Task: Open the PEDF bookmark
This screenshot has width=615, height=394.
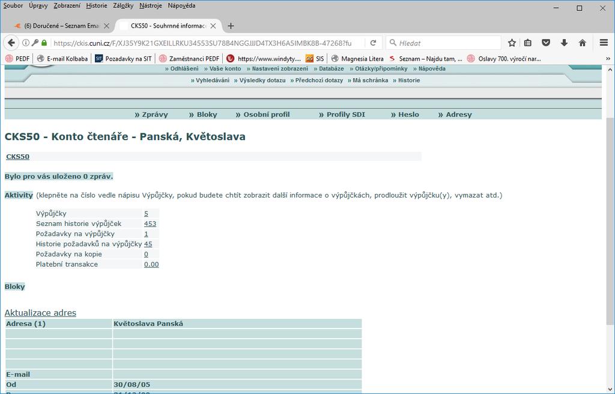Action: 17,58
